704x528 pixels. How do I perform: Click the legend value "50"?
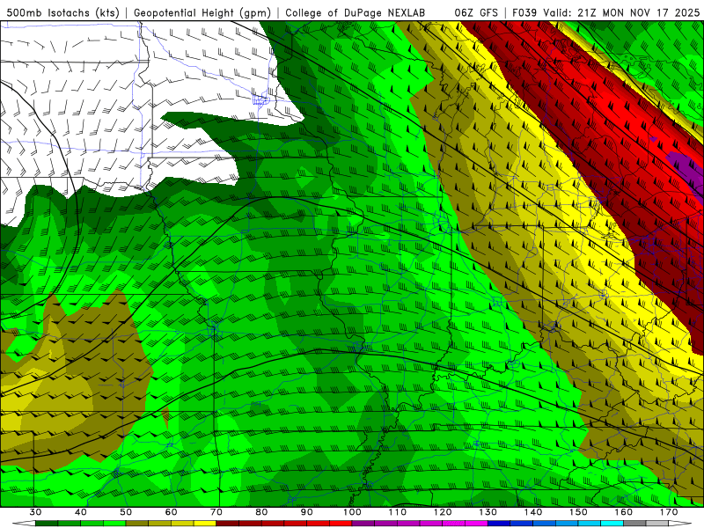coord(126,512)
